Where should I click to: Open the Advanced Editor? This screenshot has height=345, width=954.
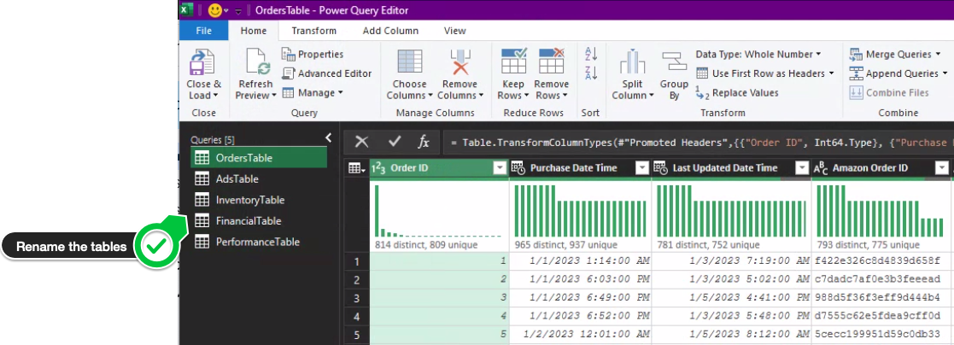pyautogui.click(x=327, y=73)
